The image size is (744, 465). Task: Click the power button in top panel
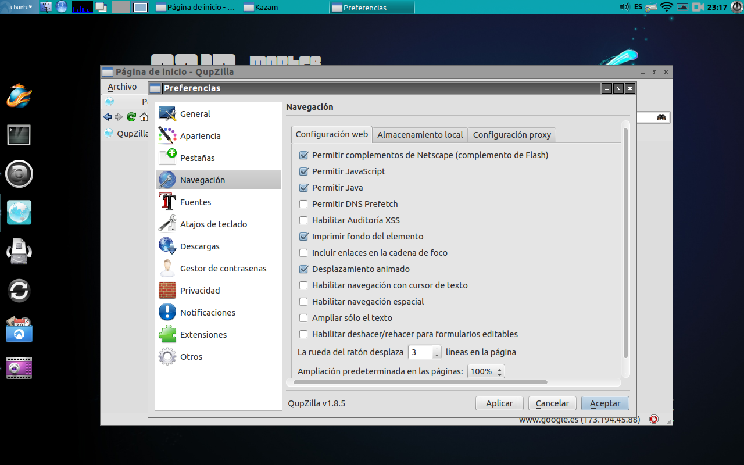click(x=736, y=7)
